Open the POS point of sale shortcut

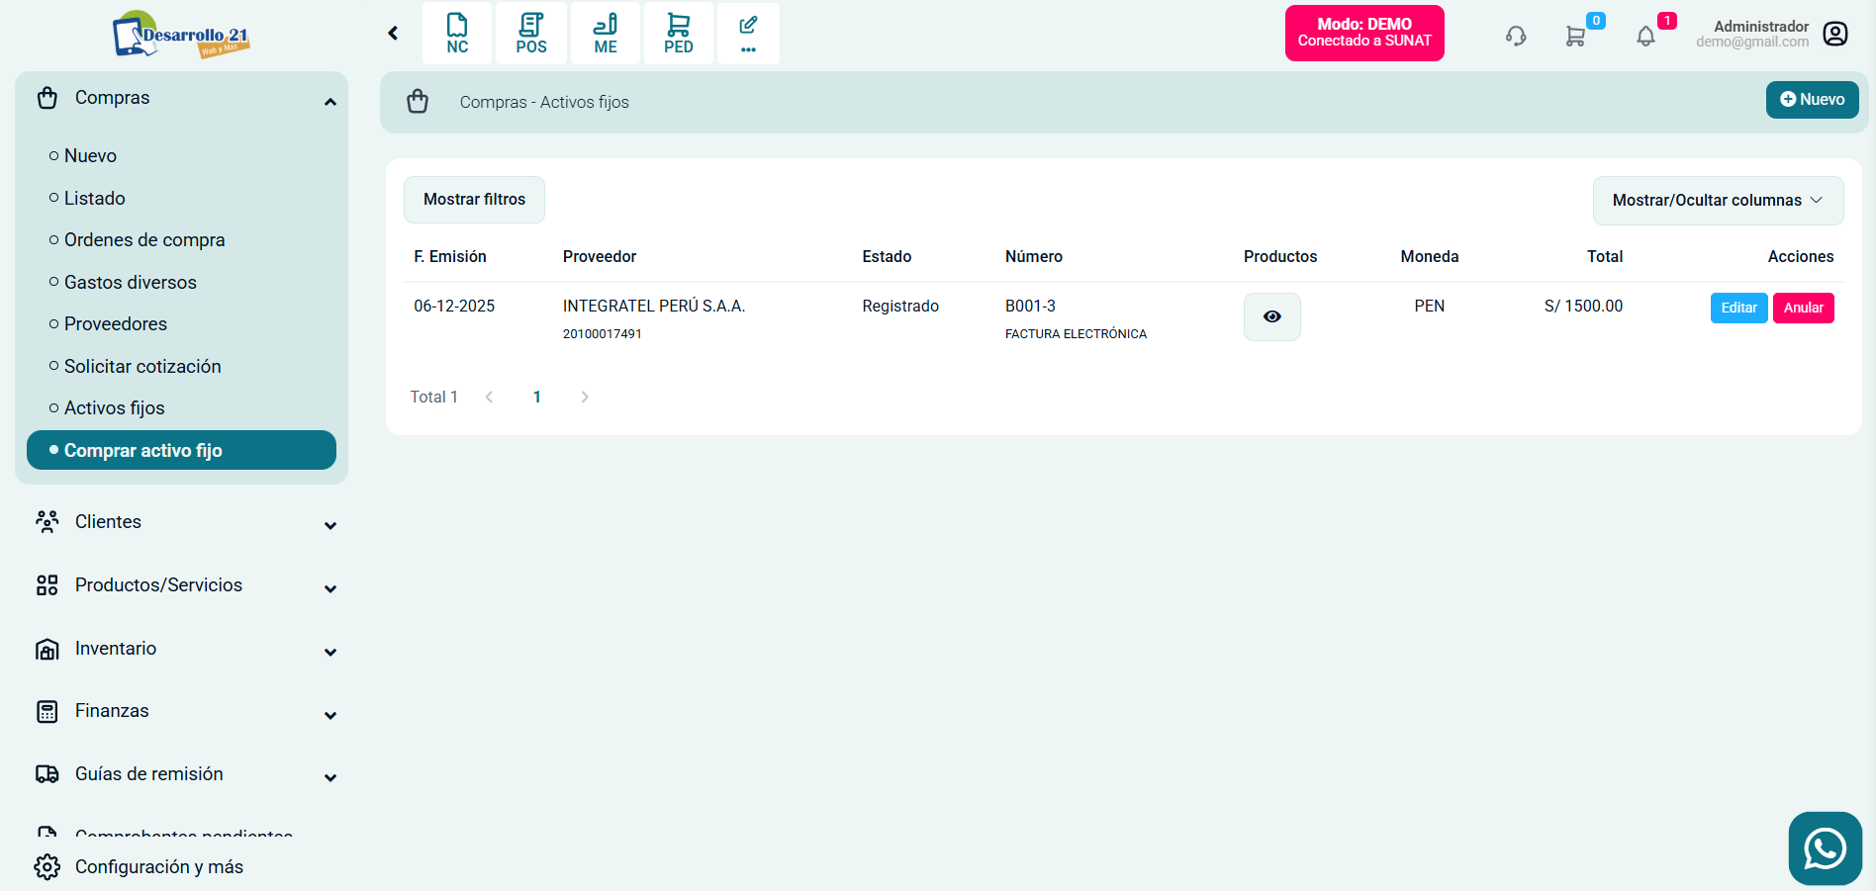click(x=531, y=34)
